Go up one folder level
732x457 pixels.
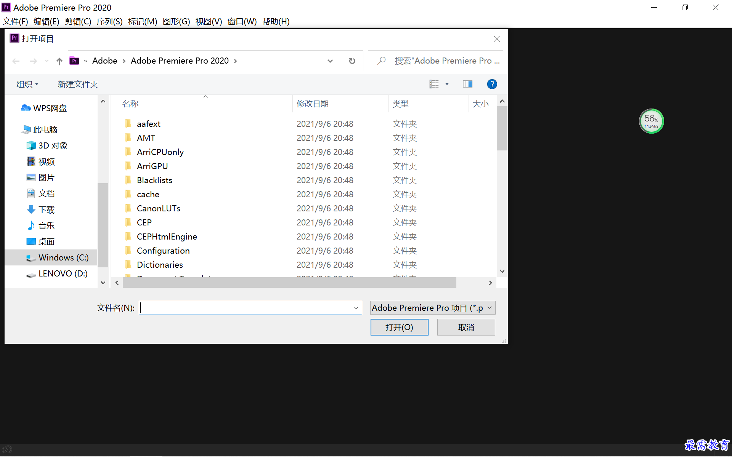pos(59,61)
